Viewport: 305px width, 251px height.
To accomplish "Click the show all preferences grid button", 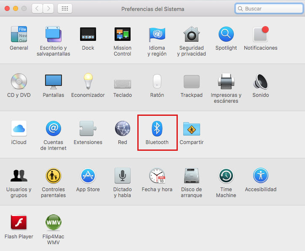I will [x=64, y=8].
